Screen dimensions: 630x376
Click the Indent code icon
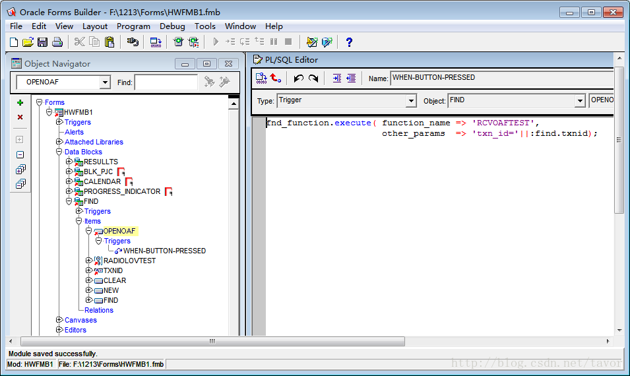(336, 78)
